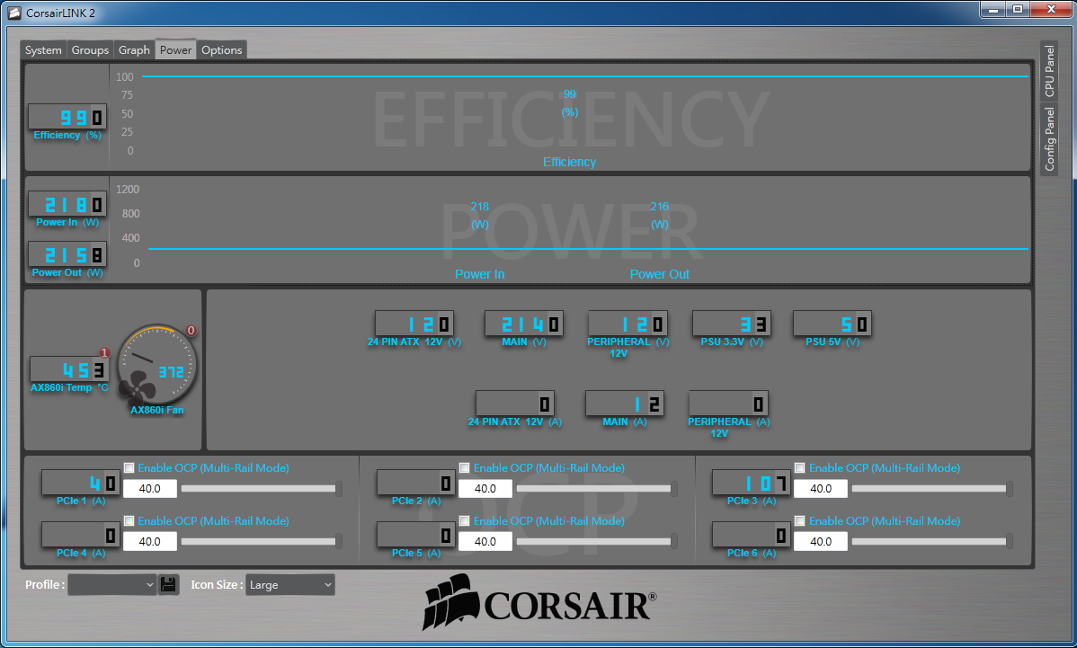This screenshot has height=648, width=1077.
Task: Click the "216 (W)" value in the power graph
Action: point(659,216)
